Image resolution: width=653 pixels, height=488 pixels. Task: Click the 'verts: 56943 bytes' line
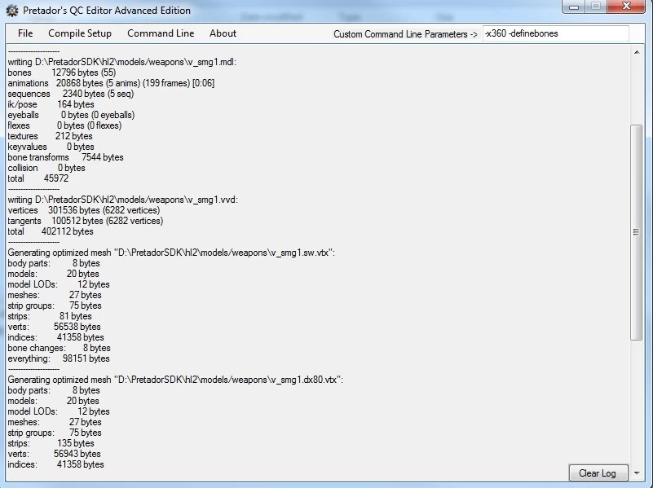tap(54, 454)
